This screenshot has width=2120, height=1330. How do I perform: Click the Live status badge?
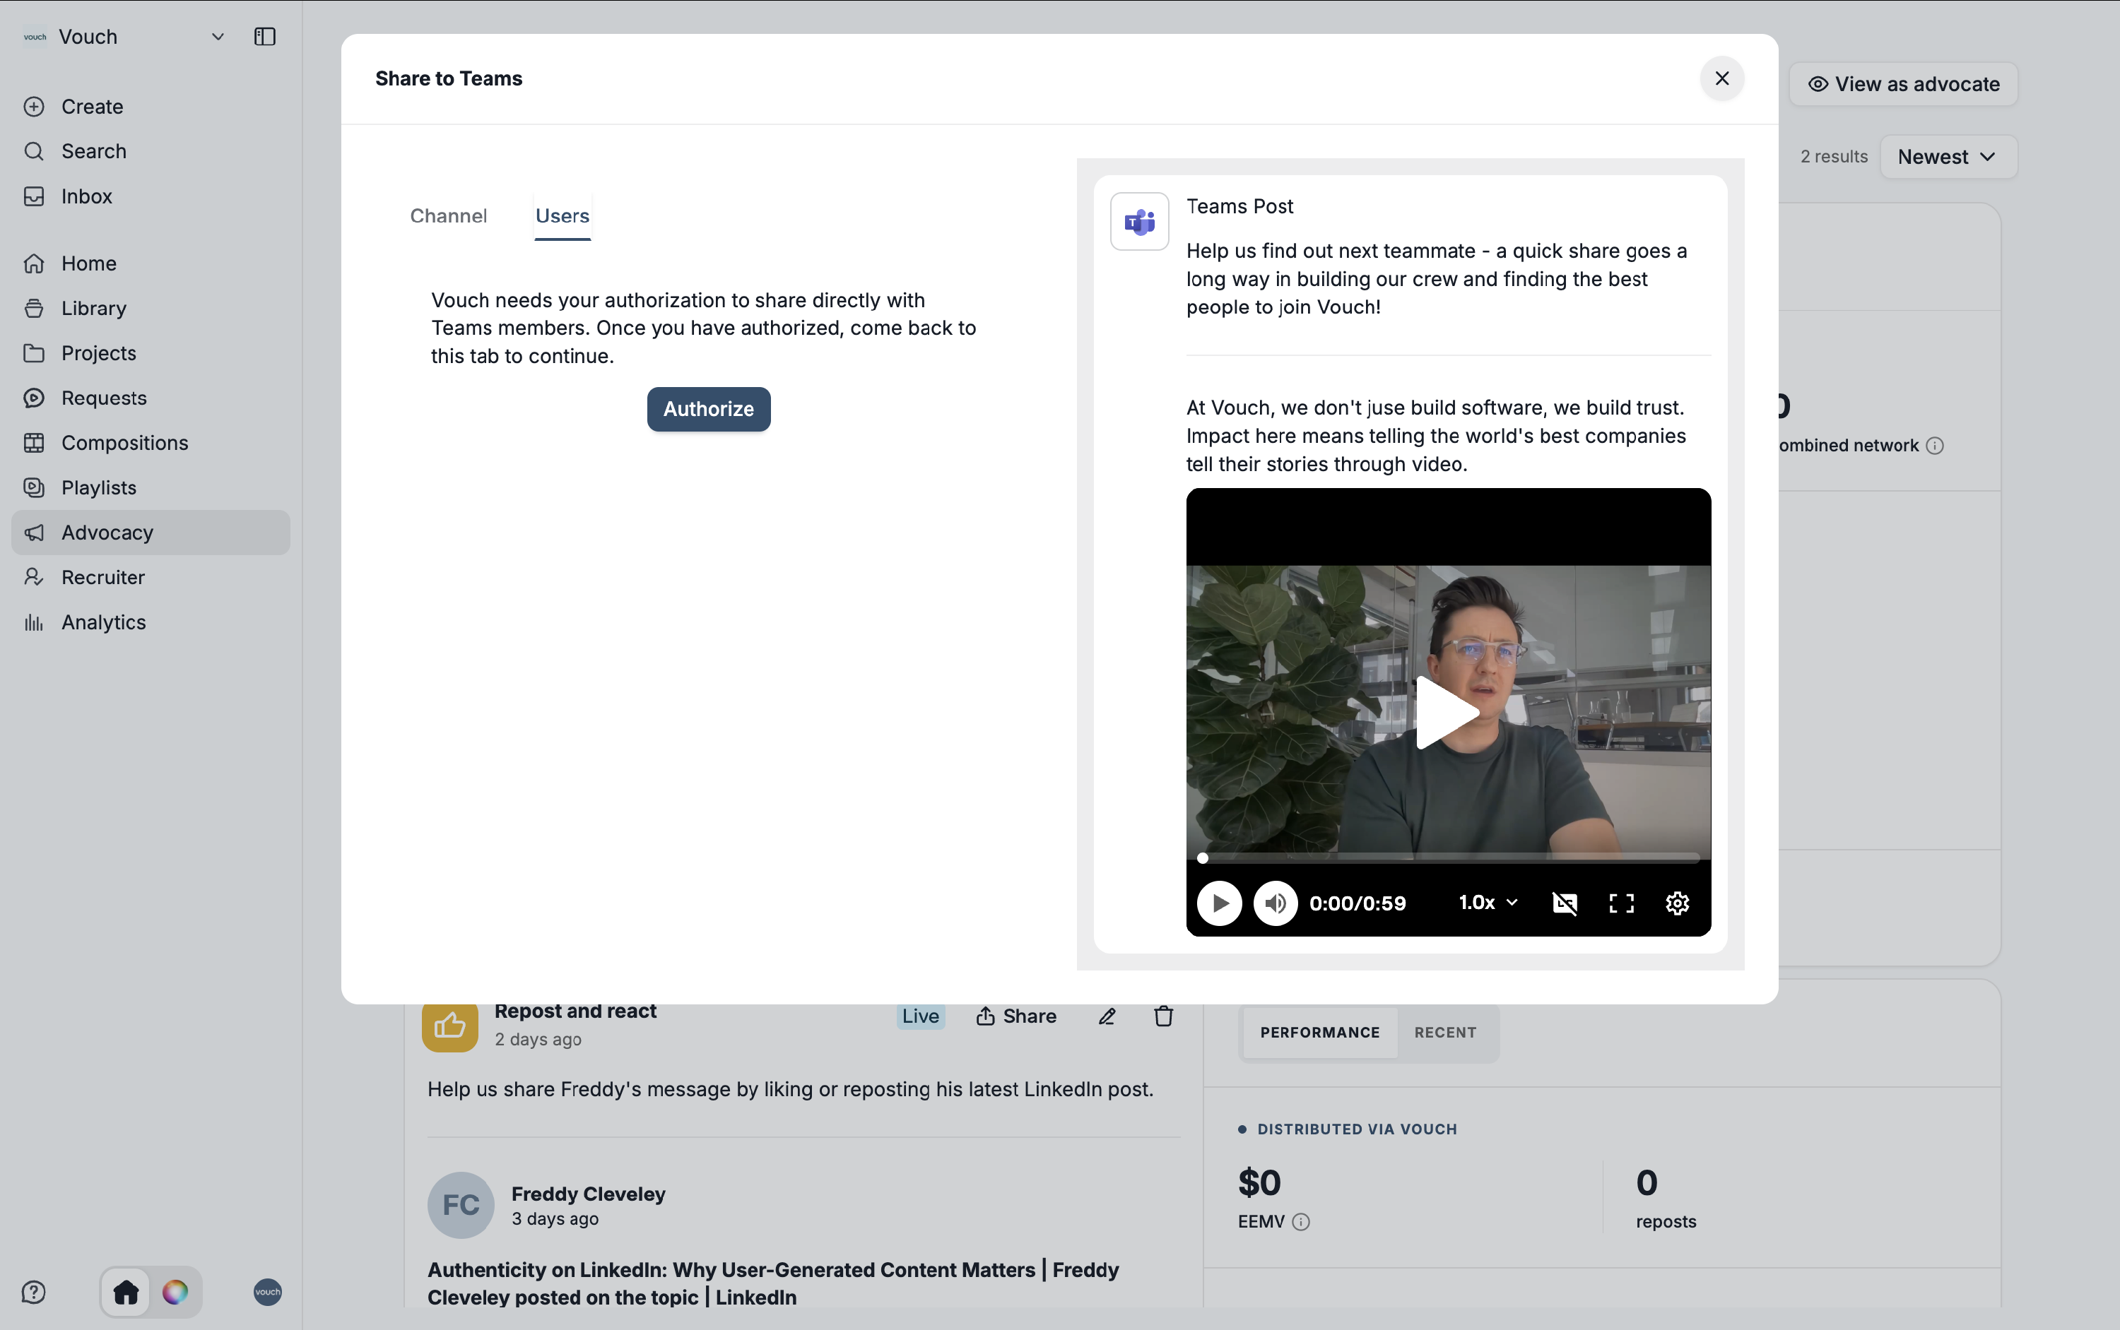coord(921,1016)
